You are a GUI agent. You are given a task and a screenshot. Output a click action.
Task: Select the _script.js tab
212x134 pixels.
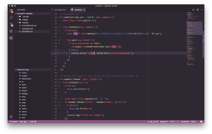(78, 10)
